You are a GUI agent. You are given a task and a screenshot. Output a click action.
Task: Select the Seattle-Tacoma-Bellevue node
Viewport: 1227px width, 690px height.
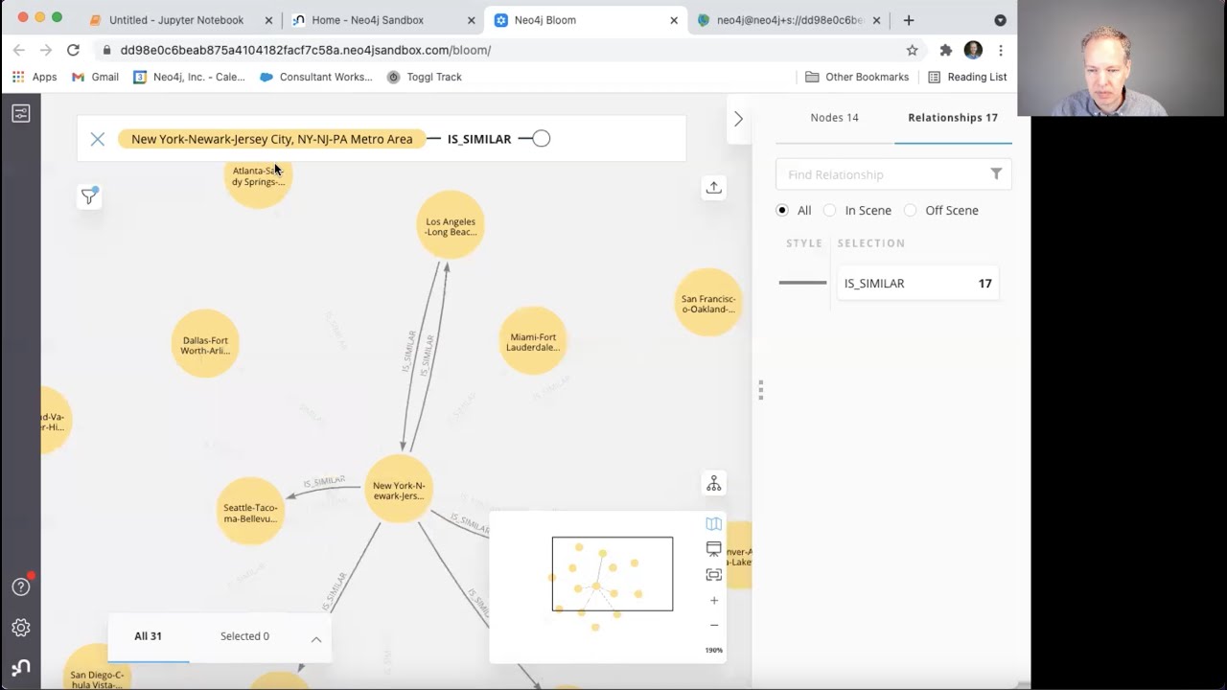(250, 513)
